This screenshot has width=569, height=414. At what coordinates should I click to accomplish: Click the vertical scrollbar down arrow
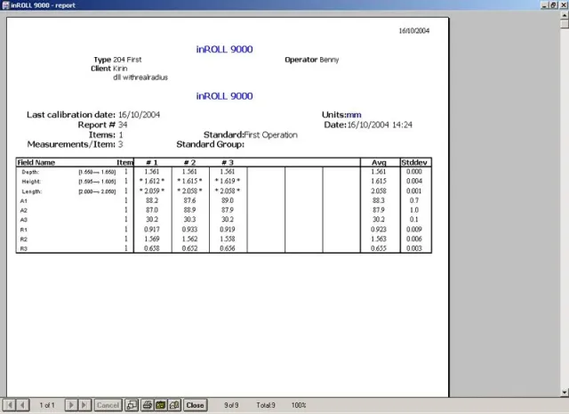(x=565, y=393)
